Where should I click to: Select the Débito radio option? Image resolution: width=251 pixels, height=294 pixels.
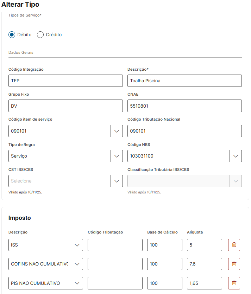(12, 35)
